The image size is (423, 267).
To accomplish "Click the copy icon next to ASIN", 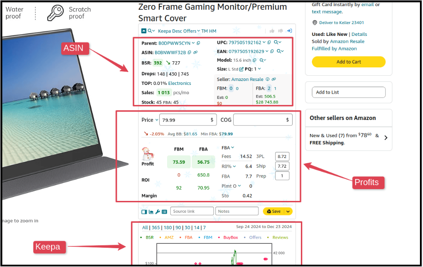I will 189,53.
